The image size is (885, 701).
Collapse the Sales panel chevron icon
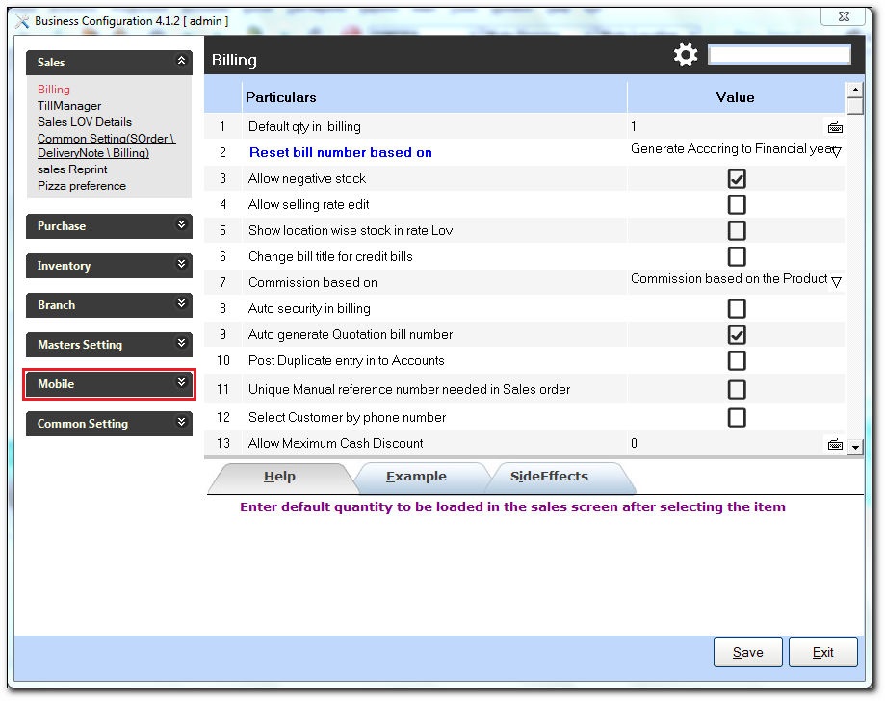pyautogui.click(x=181, y=61)
